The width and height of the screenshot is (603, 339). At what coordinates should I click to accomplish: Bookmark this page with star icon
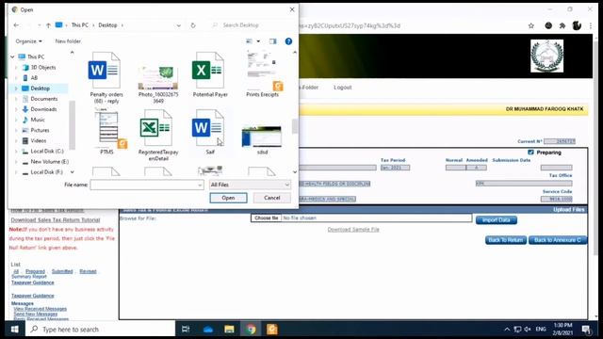[x=531, y=25]
